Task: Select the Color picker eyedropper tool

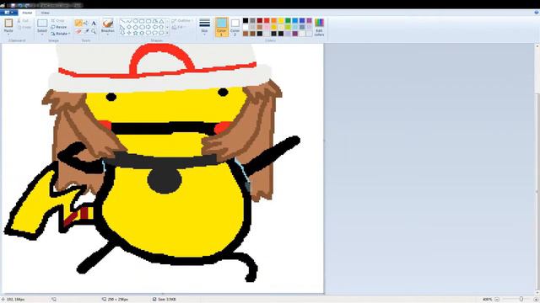Action: coord(86,32)
